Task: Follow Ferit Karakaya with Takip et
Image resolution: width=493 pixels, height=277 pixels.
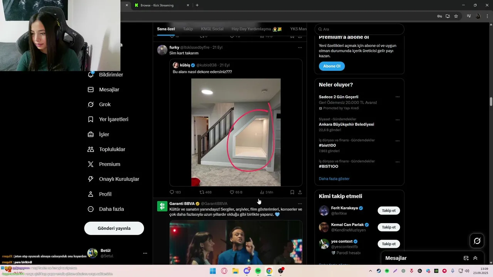Action: [389, 210]
